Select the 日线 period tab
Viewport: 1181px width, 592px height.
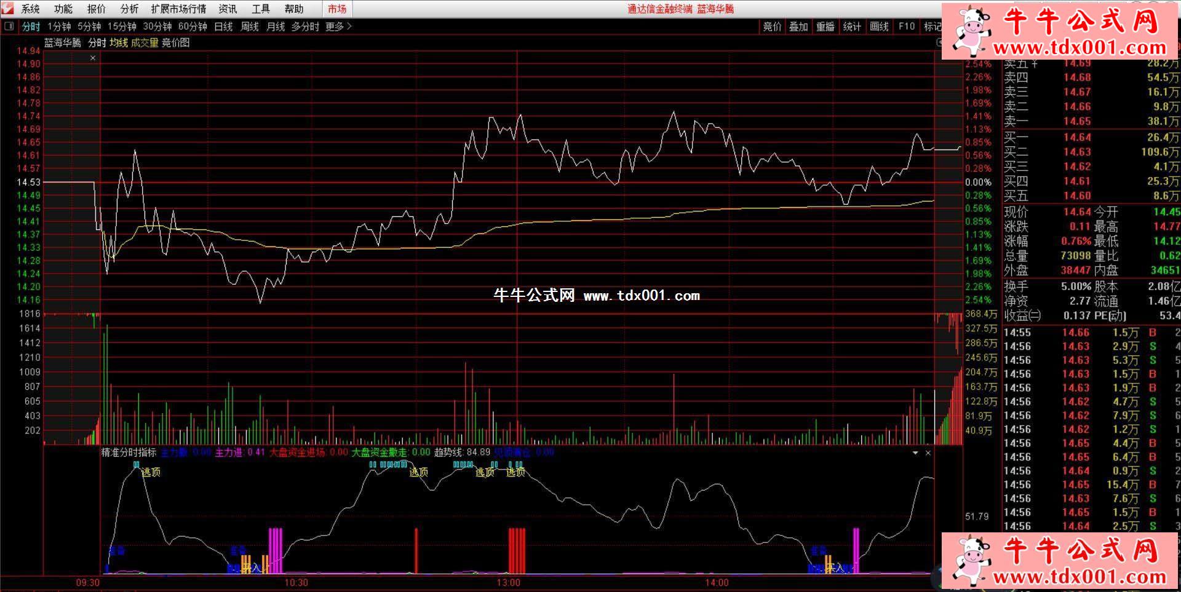223,26
